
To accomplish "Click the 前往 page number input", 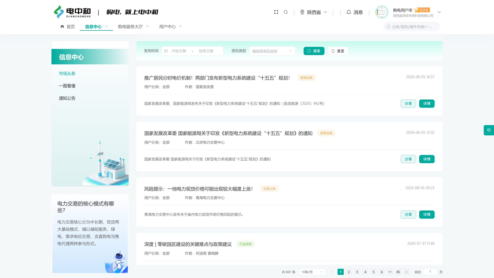I will point(430,272).
